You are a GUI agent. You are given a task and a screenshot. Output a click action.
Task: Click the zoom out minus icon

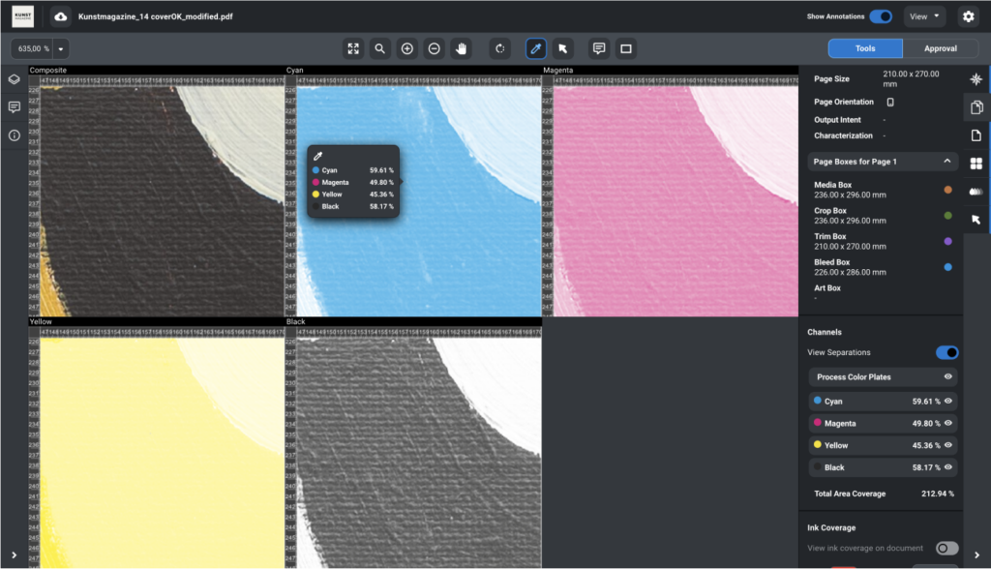pyautogui.click(x=435, y=48)
